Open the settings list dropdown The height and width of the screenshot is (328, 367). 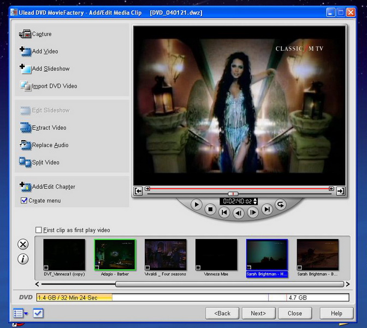20,313
